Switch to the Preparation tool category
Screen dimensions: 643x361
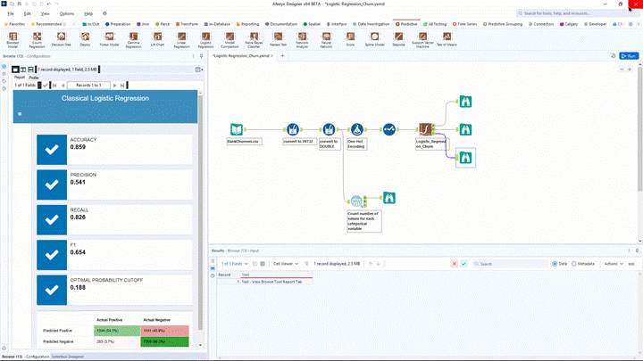118,24
